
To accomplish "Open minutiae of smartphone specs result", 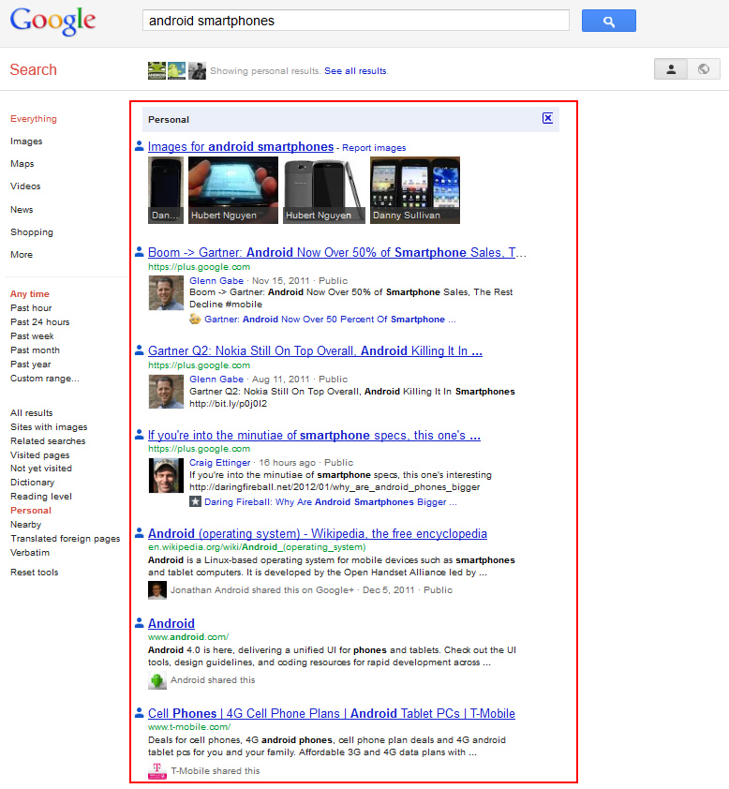I will point(314,435).
